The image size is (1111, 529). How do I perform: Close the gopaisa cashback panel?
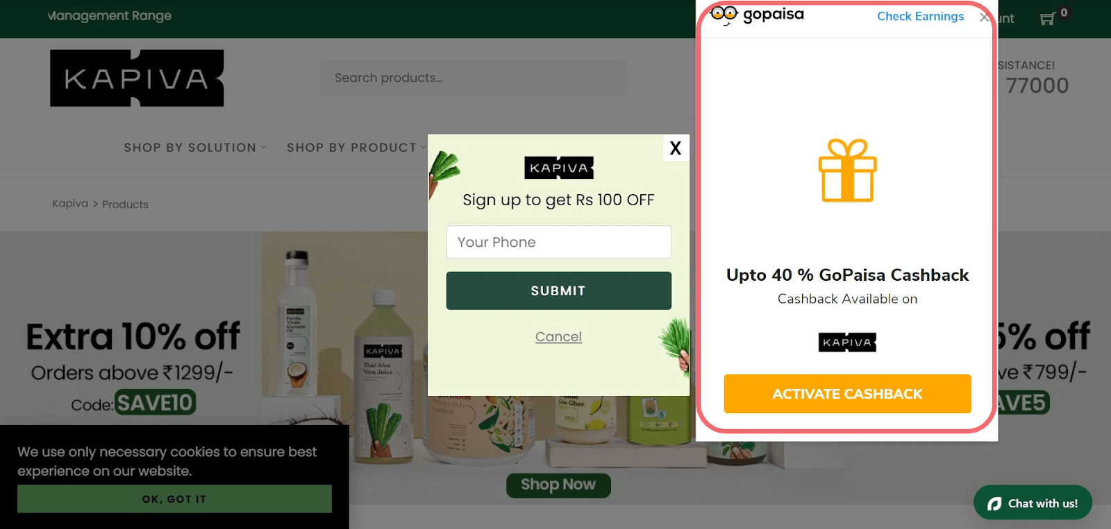coord(984,17)
